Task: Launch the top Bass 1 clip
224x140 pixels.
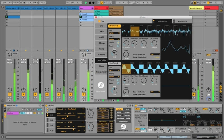Action: point(81,14)
